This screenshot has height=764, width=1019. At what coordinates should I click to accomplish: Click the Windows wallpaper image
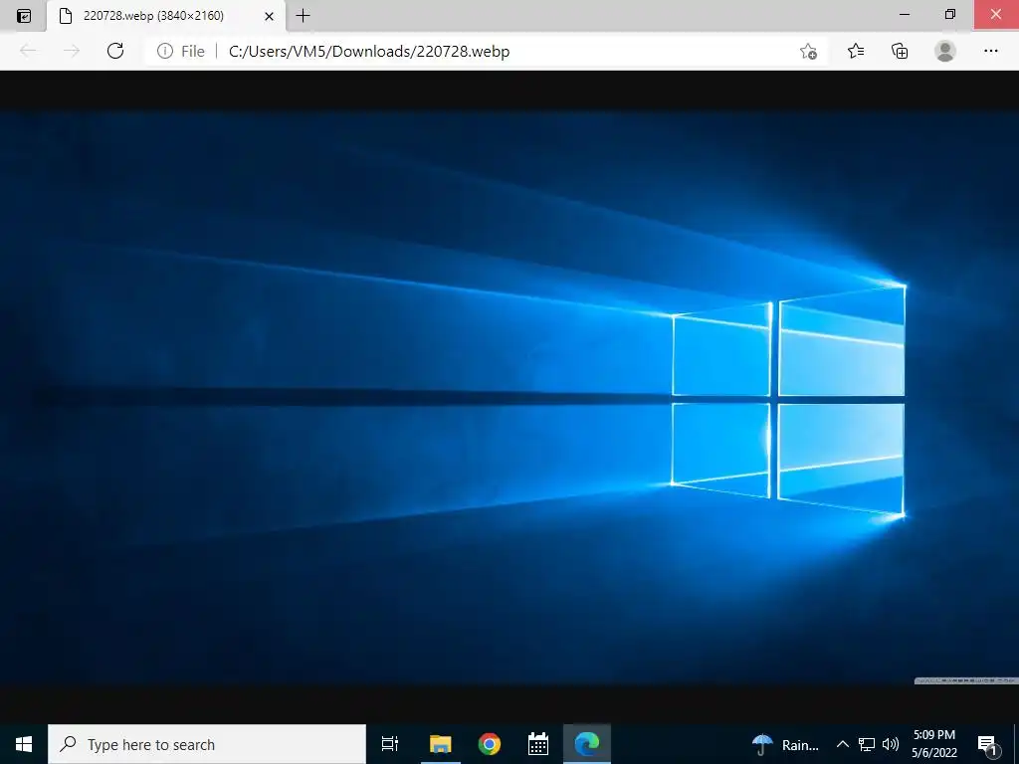[x=509, y=398]
